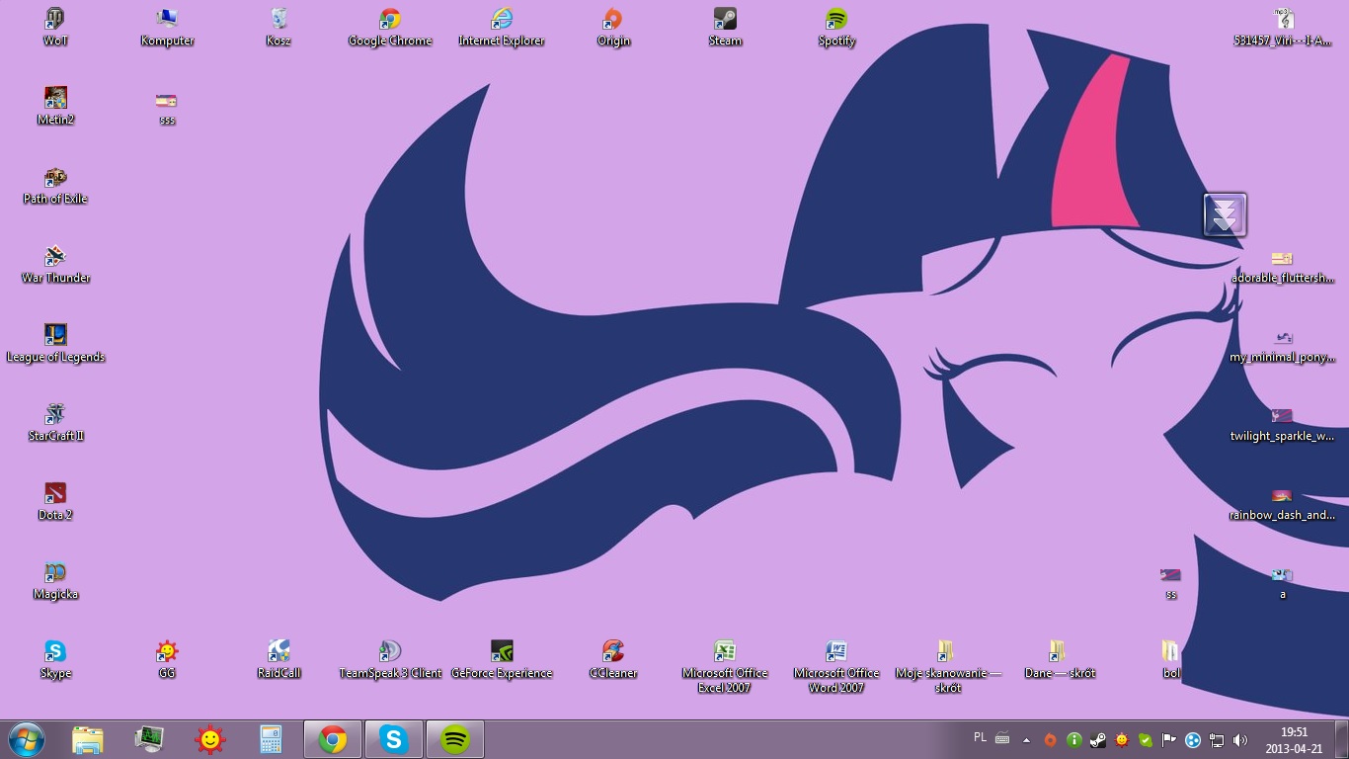Viewport: 1349px width, 759px height.
Task: Select the Google Chrome desktop shortcut
Action: point(390,27)
